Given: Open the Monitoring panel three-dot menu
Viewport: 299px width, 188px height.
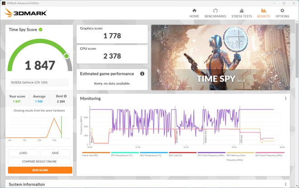Looking at the screenshot, I should (x=286, y=99).
